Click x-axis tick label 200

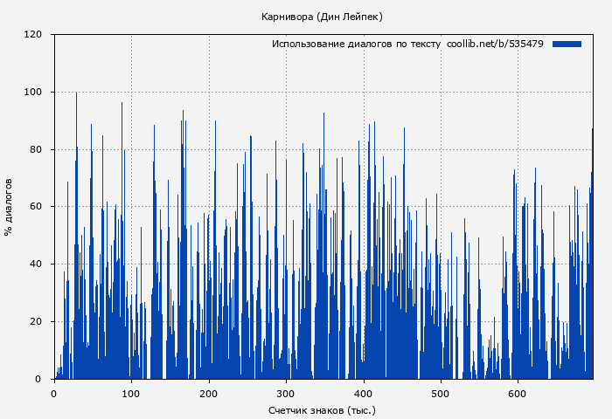click(208, 393)
